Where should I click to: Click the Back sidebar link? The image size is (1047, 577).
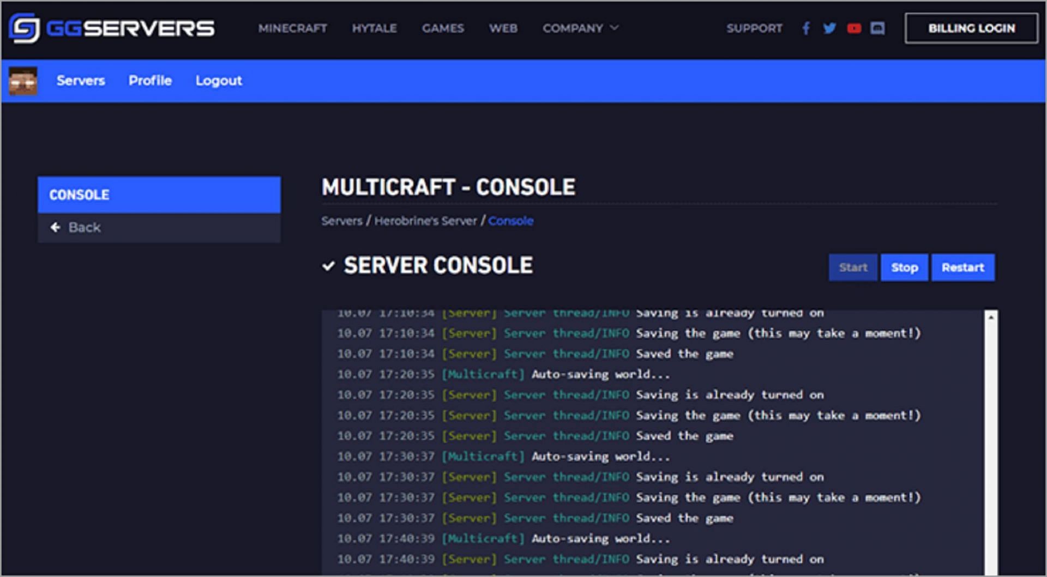click(159, 227)
